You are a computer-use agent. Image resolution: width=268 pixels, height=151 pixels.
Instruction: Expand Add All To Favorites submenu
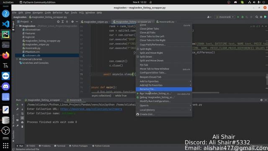(164, 85)
